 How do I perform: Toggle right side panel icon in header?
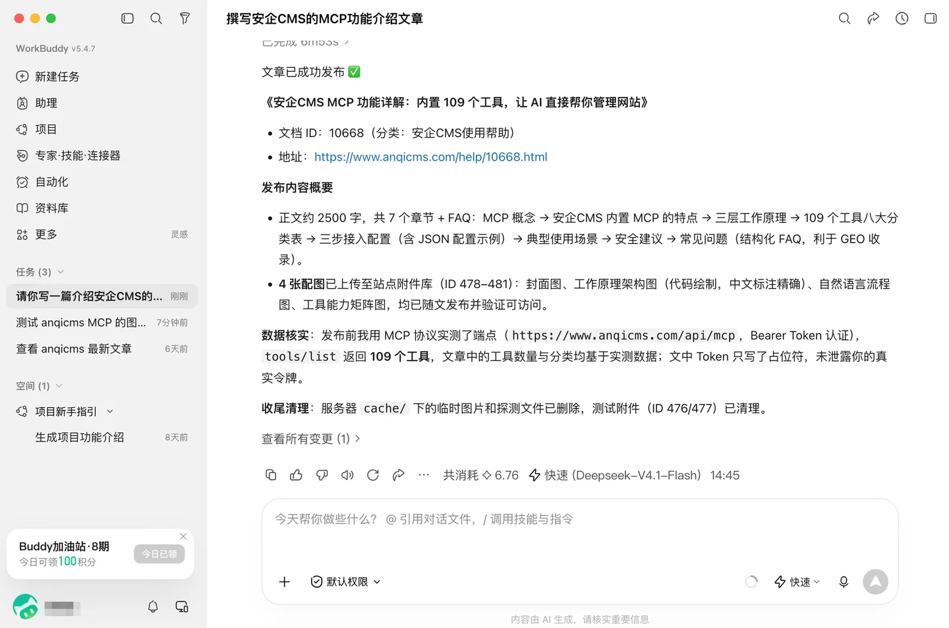[931, 18]
